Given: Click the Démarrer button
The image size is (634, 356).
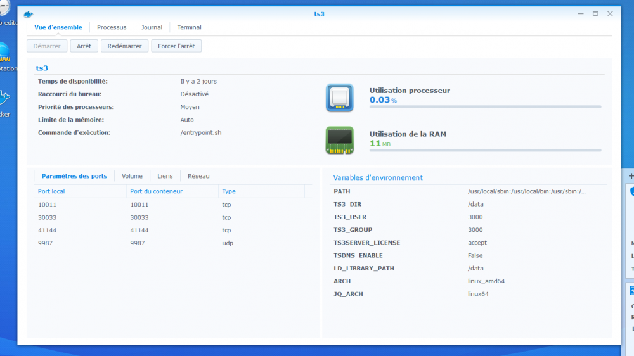Looking at the screenshot, I should pos(47,46).
